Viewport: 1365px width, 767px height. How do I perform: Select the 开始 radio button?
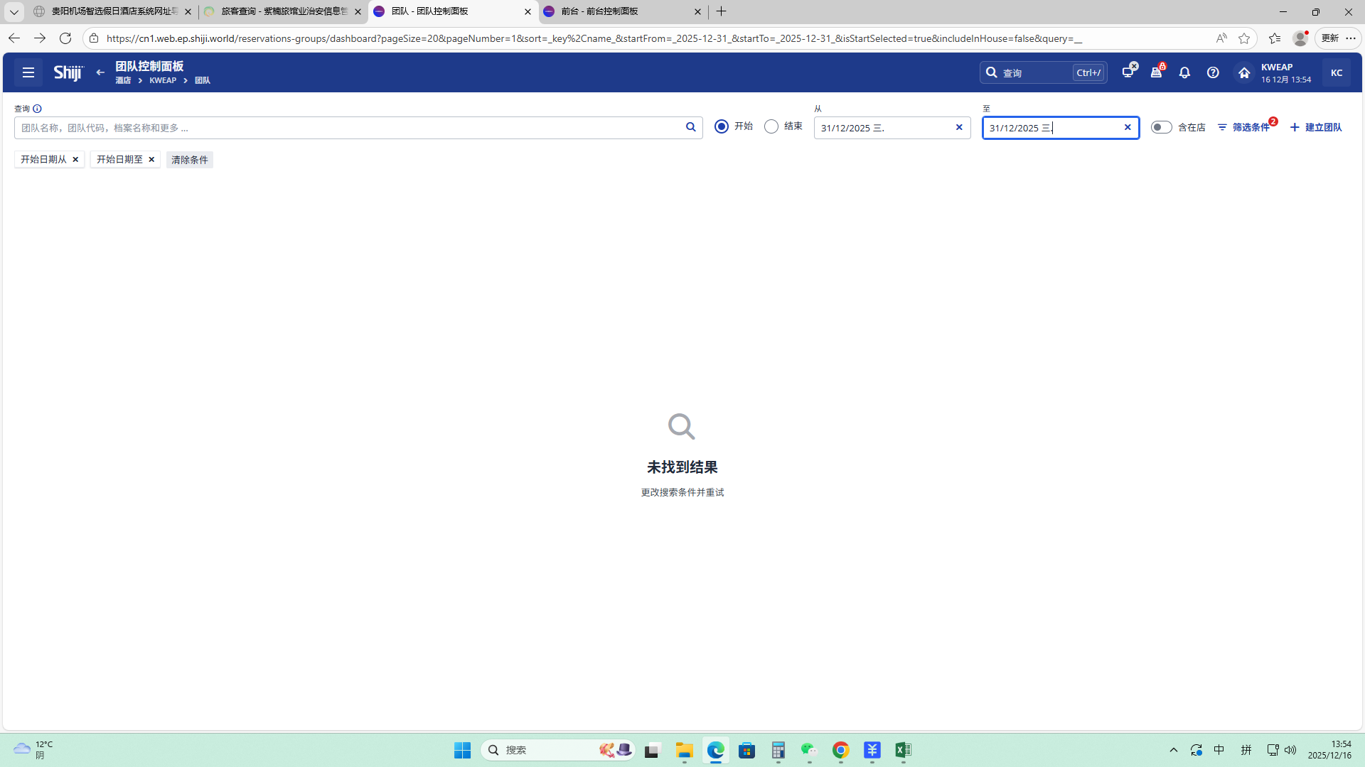722,126
